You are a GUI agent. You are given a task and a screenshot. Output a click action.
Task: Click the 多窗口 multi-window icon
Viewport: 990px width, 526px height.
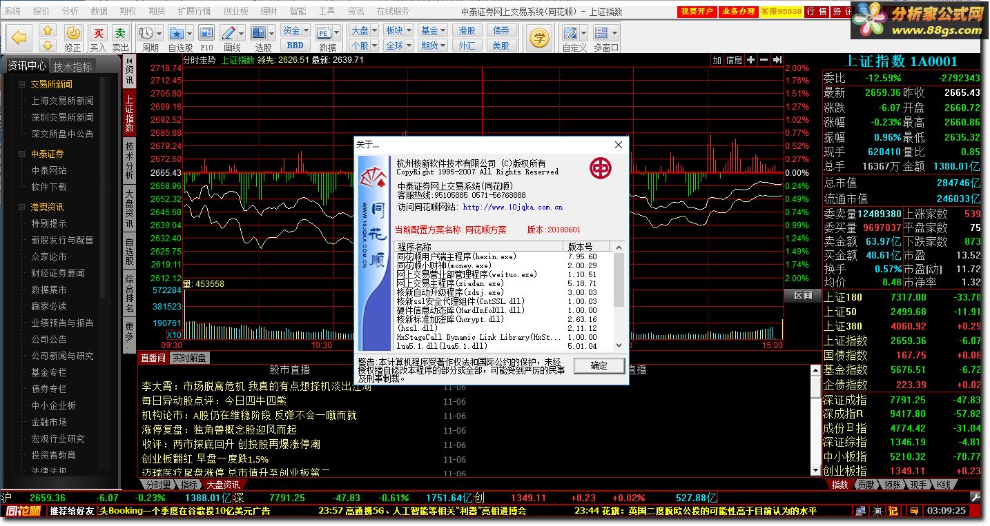[x=601, y=33]
